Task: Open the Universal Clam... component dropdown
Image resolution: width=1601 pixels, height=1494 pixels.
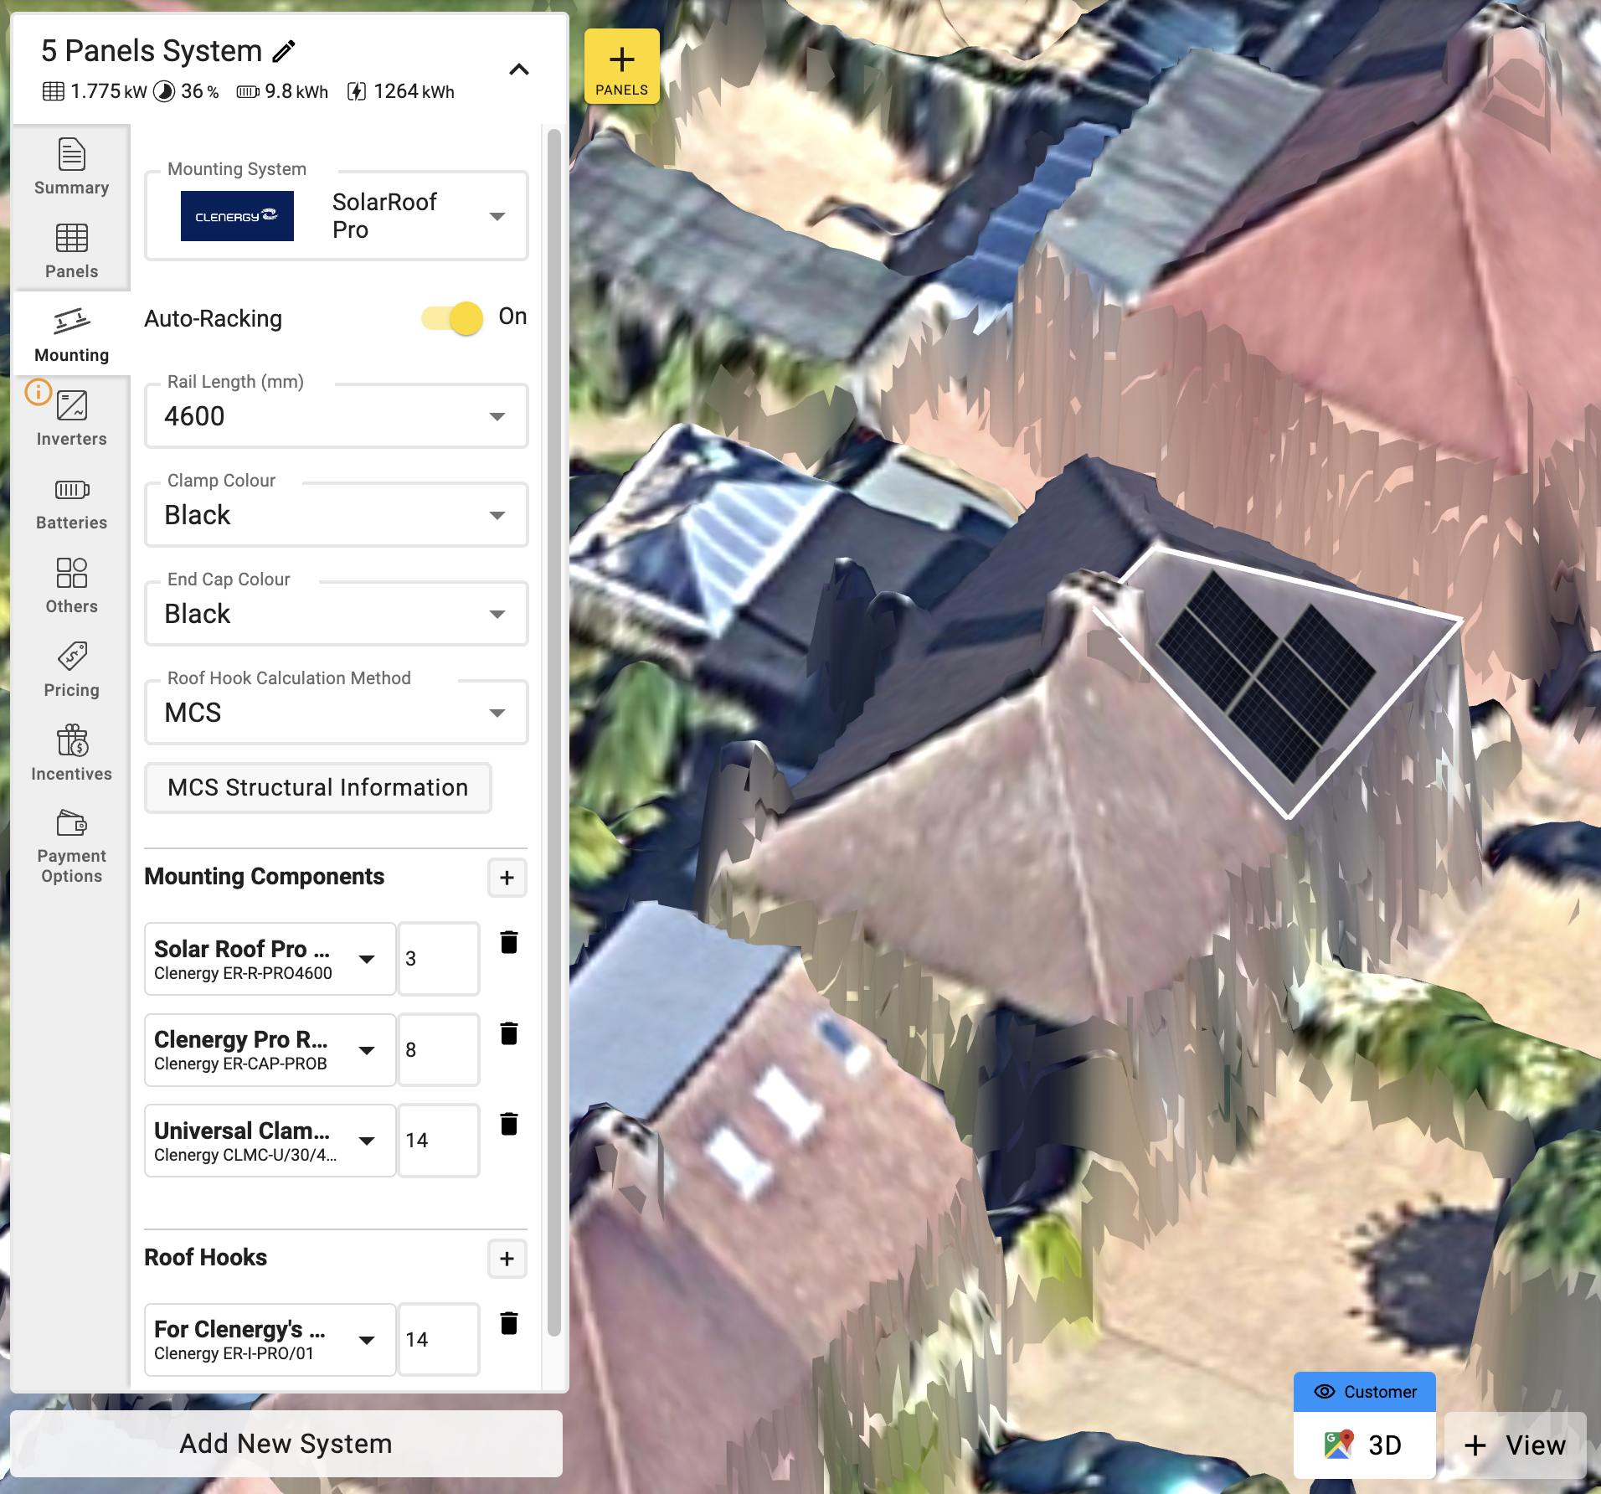Action: (x=270, y=1141)
